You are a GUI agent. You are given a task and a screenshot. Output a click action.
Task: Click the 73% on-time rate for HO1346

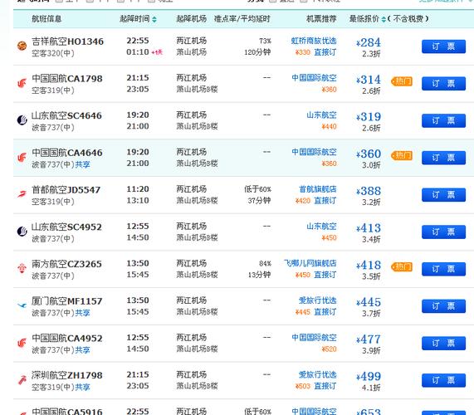pos(265,41)
